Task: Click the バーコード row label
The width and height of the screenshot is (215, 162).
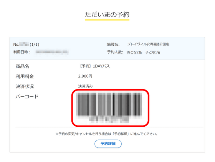Action: pos(27,96)
